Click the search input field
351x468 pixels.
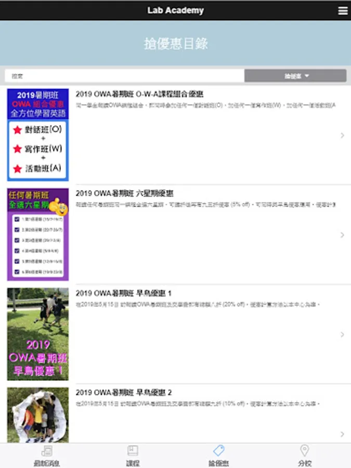pyautogui.click(x=124, y=76)
